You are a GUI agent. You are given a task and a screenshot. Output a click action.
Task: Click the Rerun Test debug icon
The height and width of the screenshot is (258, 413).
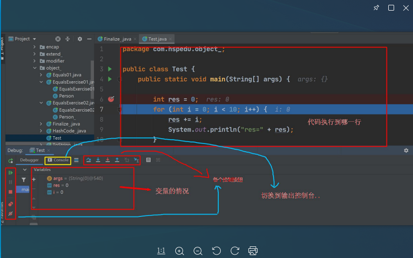point(11,160)
